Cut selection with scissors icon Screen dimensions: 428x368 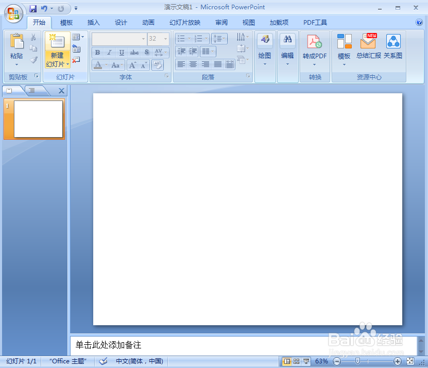[x=33, y=37]
